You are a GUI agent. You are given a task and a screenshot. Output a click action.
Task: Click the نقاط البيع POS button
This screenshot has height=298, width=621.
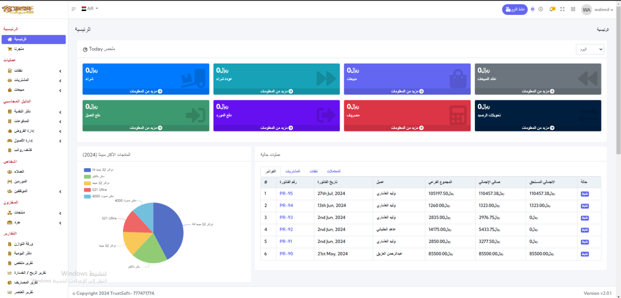(x=514, y=10)
